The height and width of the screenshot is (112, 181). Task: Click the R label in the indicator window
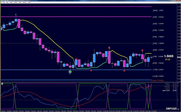coord(2,84)
